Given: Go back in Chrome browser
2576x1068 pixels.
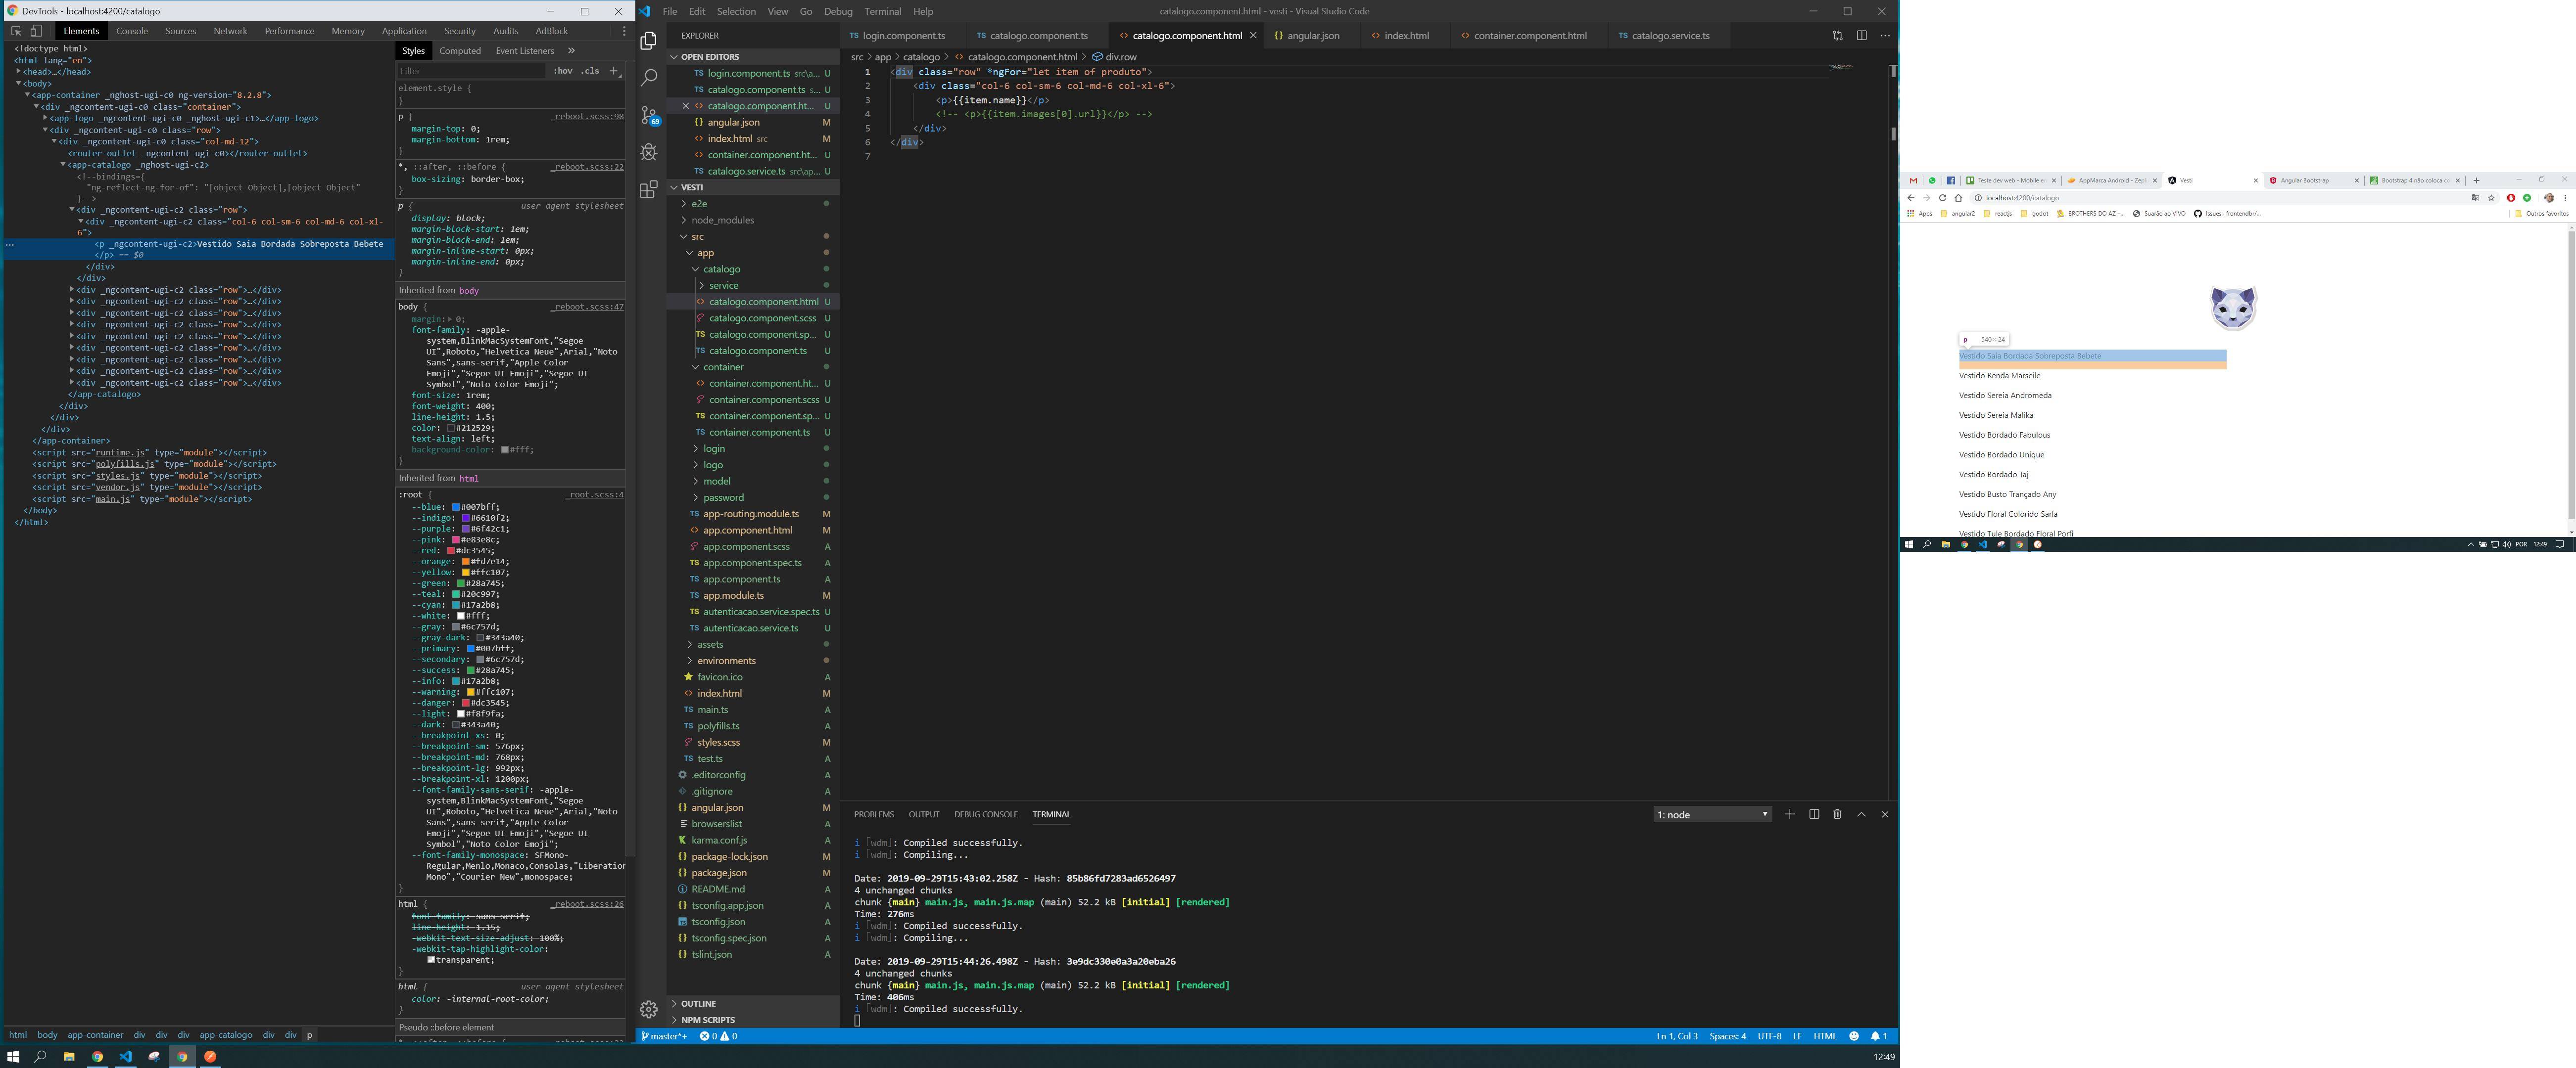Looking at the screenshot, I should [x=1911, y=198].
